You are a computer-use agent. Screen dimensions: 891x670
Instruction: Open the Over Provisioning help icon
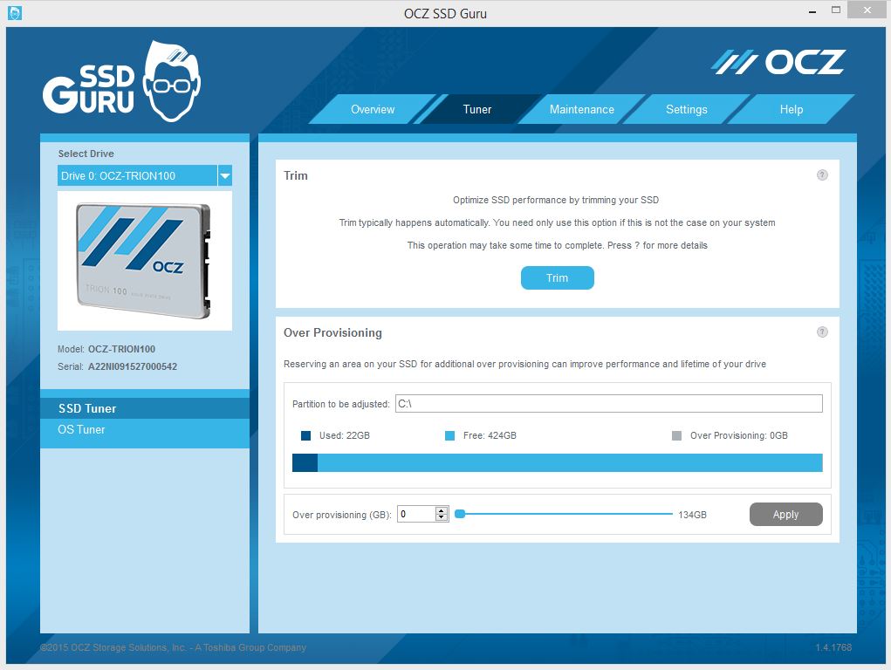click(822, 332)
